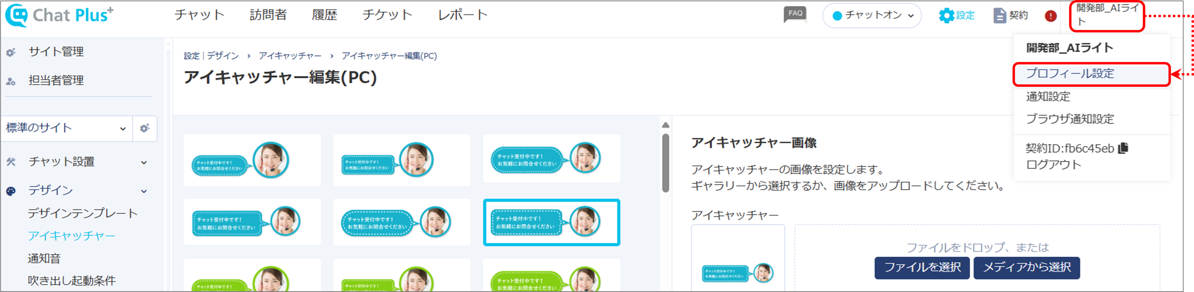Click the settings gear icon in header

946,16
